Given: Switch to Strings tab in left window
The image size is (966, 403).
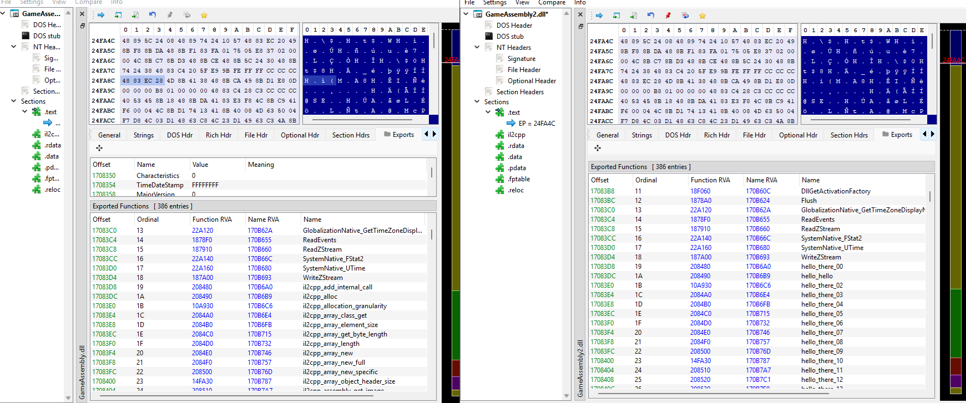Looking at the screenshot, I should click(x=144, y=135).
